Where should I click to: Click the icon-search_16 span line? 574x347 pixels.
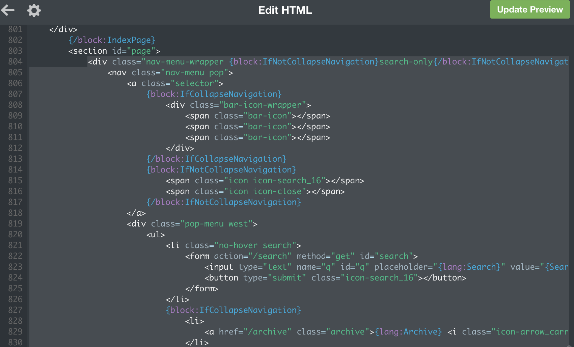tap(265, 181)
